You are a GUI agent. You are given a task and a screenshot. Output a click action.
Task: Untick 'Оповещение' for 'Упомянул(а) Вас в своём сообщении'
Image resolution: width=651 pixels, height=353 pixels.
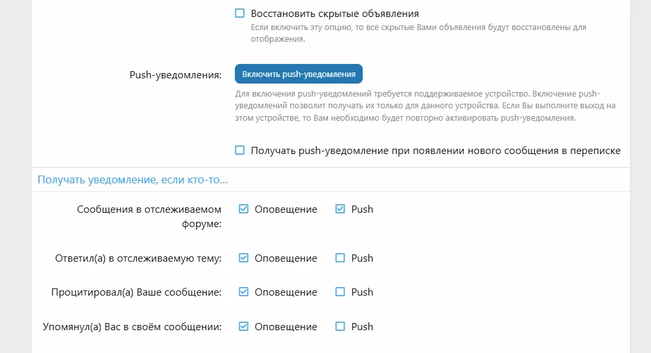(x=244, y=327)
